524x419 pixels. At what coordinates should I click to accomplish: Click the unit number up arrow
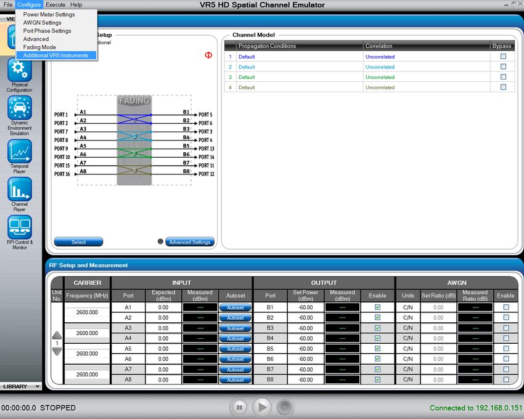(57, 335)
